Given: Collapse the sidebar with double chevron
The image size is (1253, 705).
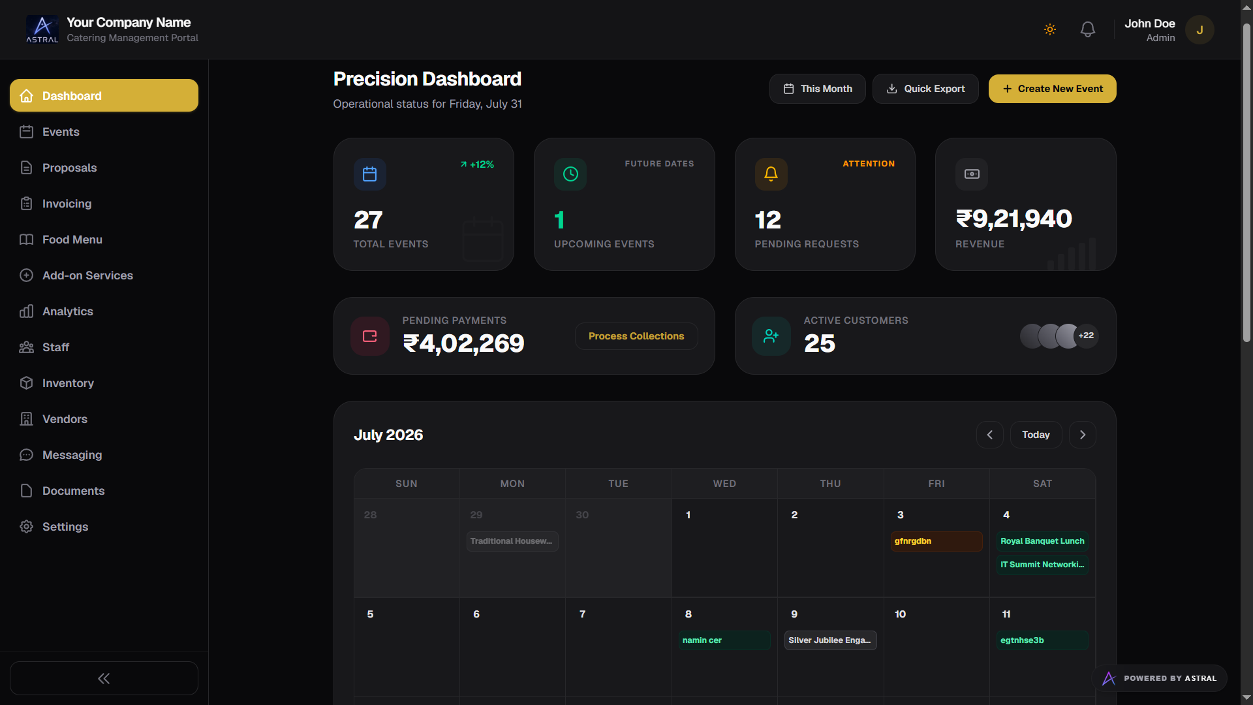Looking at the screenshot, I should (x=104, y=678).
